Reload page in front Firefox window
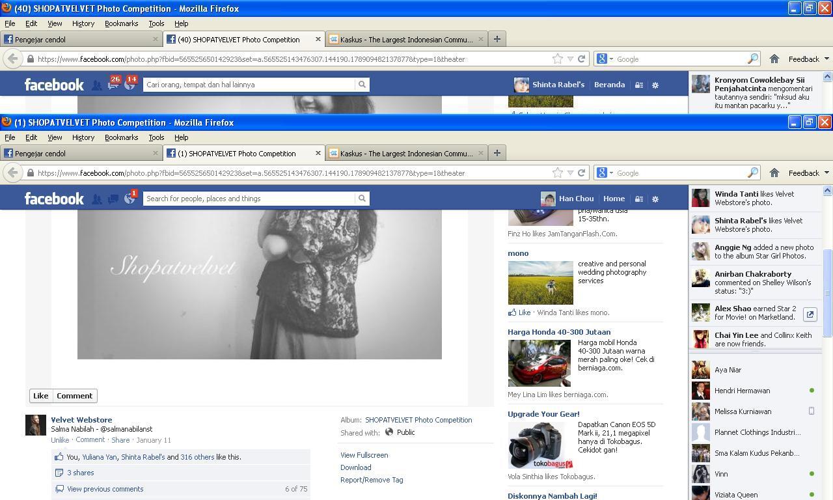833x500 pixels. [581, 173]
